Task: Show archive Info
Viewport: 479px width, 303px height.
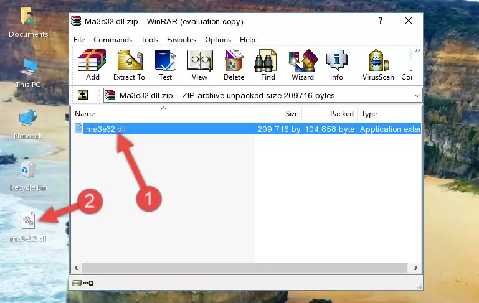Action: click(336, 65)
